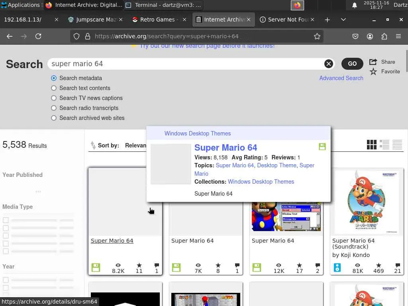Select Search archived web sites option
This screenshot has height=306, width=408.
point(54,118)
